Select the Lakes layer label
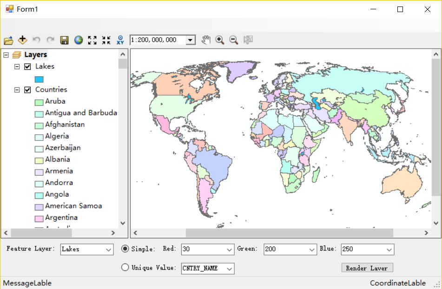The image size is (442, 289). 45,66
